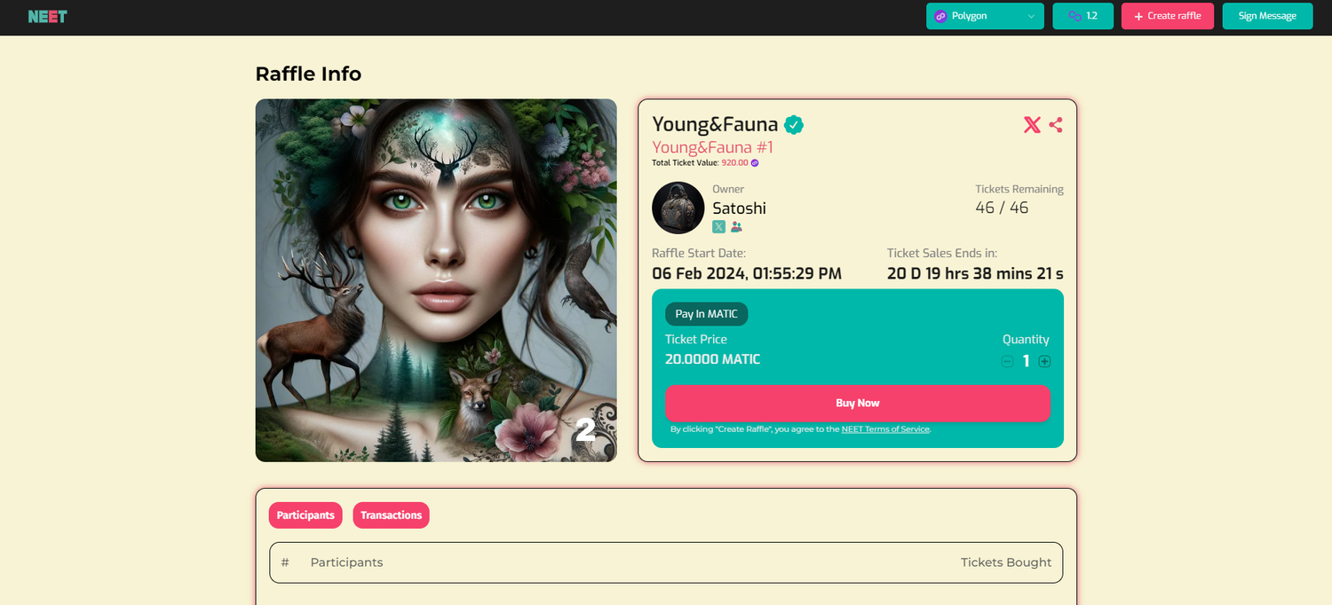The width and height of the screenshot is (1332, 605).
Task: Click the NEET logo in header
Action: 47,16
